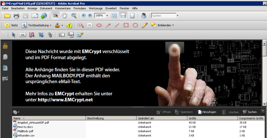
Task: Click the upload globe icon
Action: 44,16
